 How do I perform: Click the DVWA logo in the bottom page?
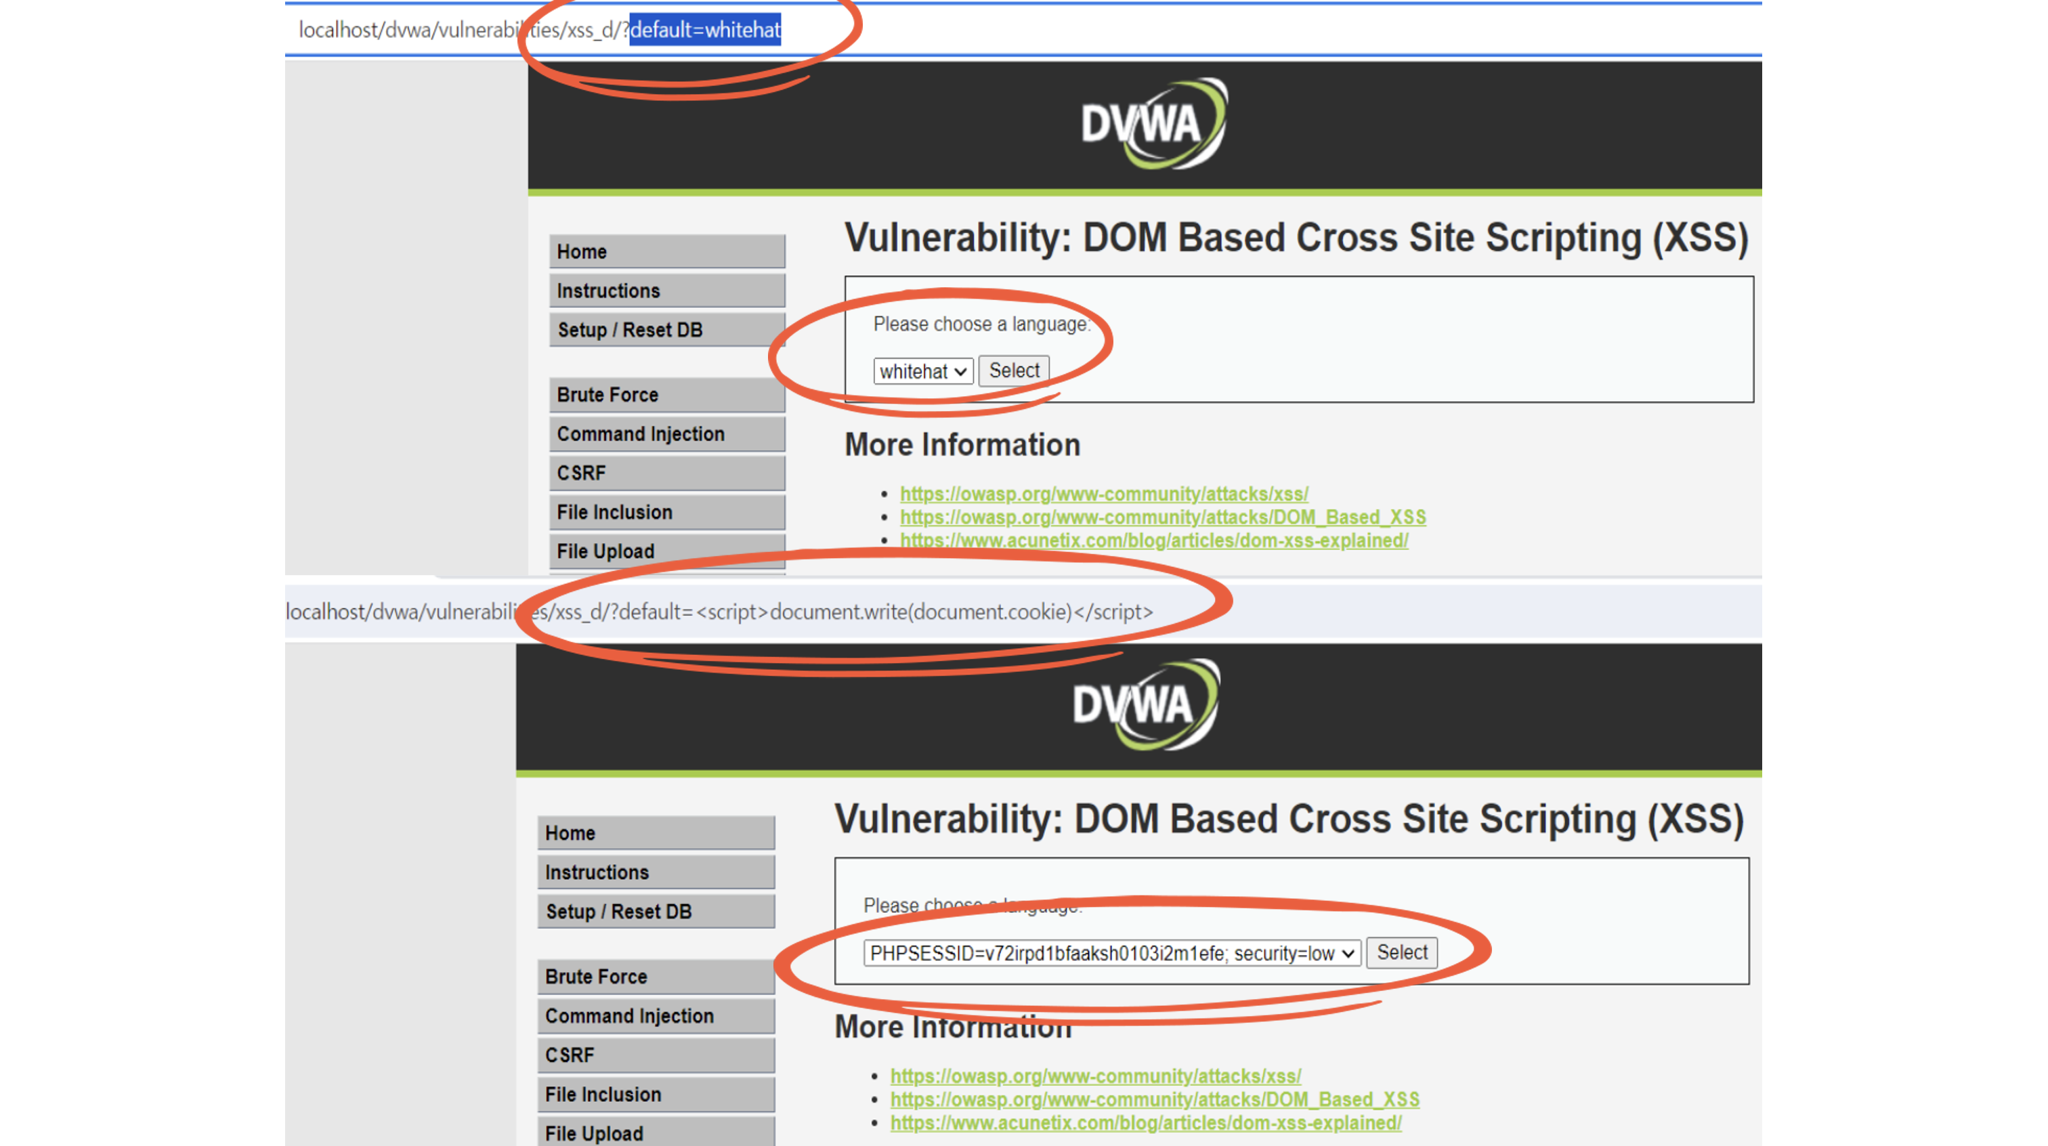[1146, 704]
